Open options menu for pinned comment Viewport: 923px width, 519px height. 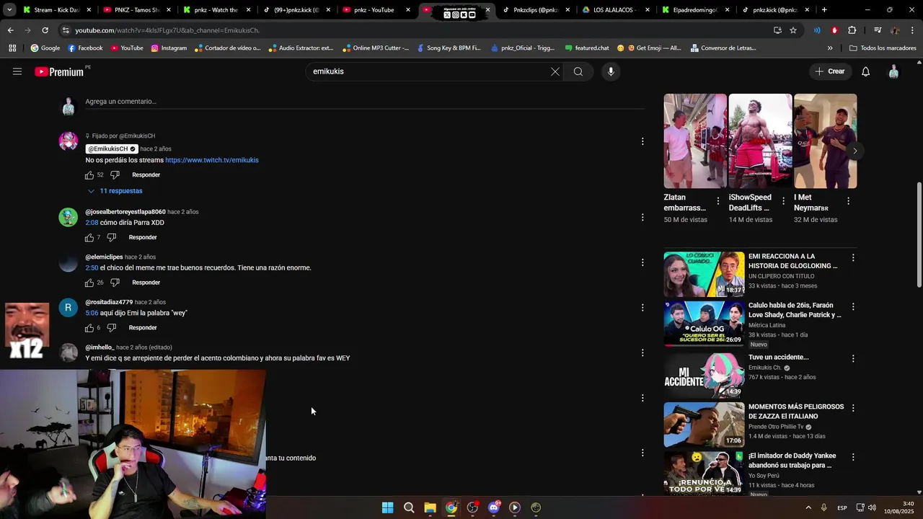pos(642,141)
